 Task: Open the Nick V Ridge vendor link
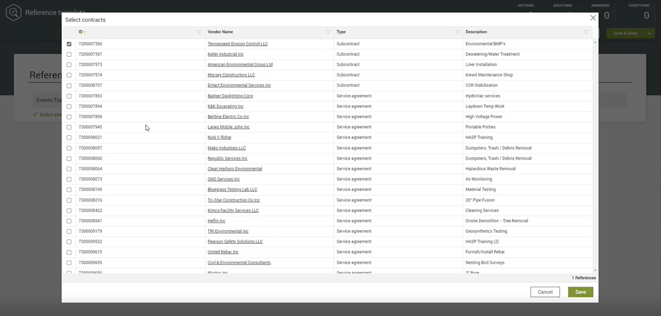(219, 138)
